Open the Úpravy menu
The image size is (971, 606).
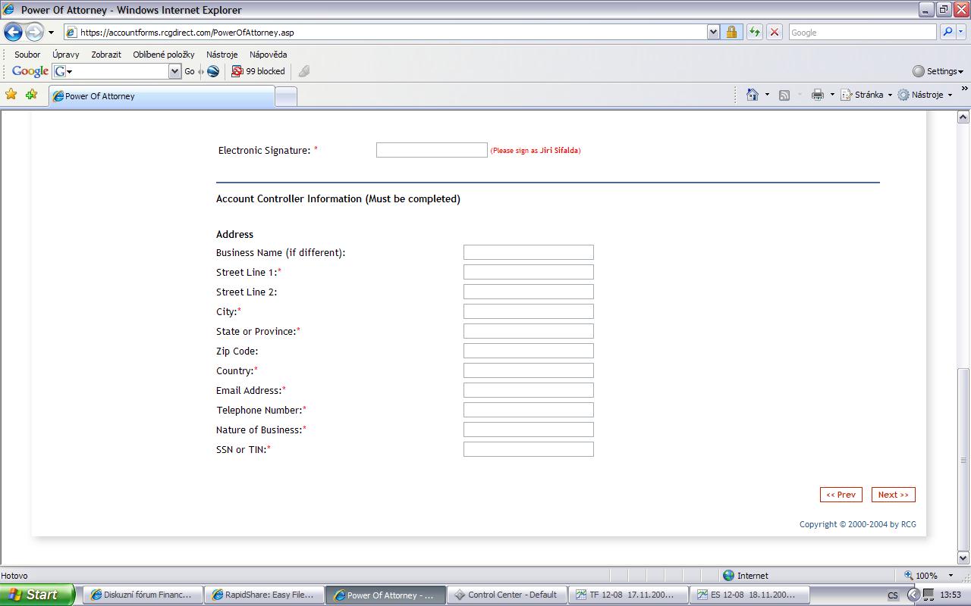pyautogui.click(x=66, y=55)
